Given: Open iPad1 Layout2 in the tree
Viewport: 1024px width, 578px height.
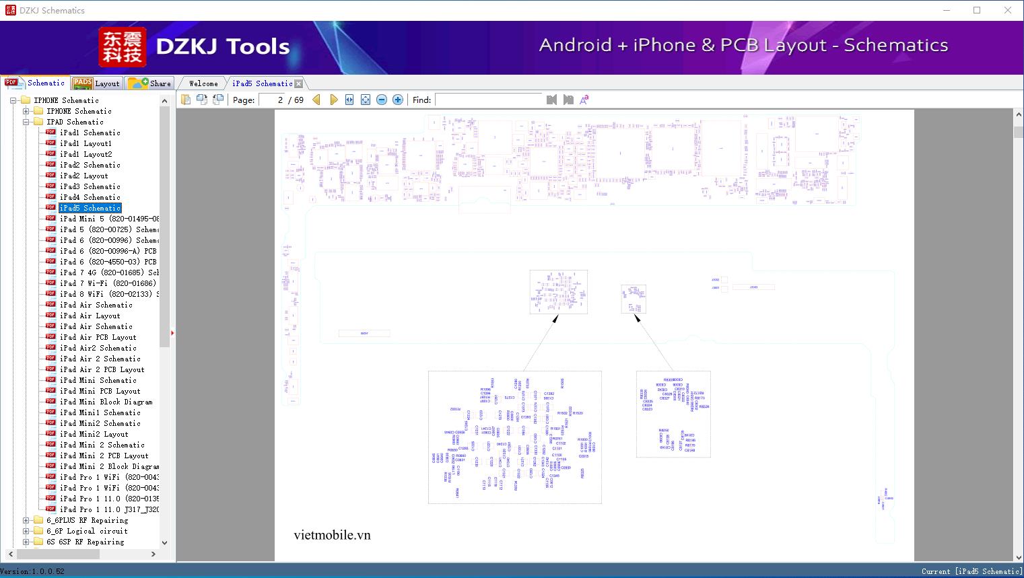Looking at the screenshot, I should [x=86, y=154].
